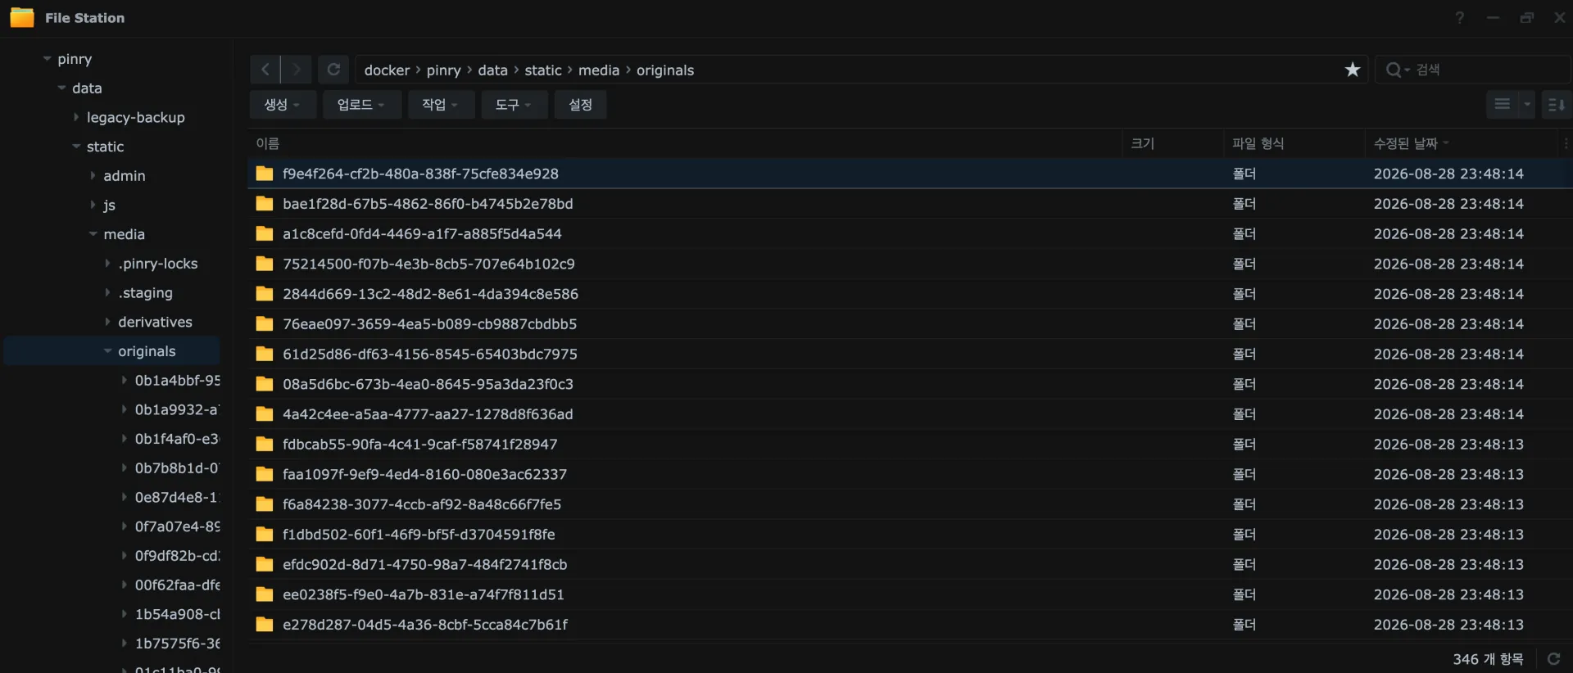Select row ee0238f5-f9e0-4a7b-831e-a74f7f811d51
This screenshot has height=673, width=1573.
click(x=909, y=594)
